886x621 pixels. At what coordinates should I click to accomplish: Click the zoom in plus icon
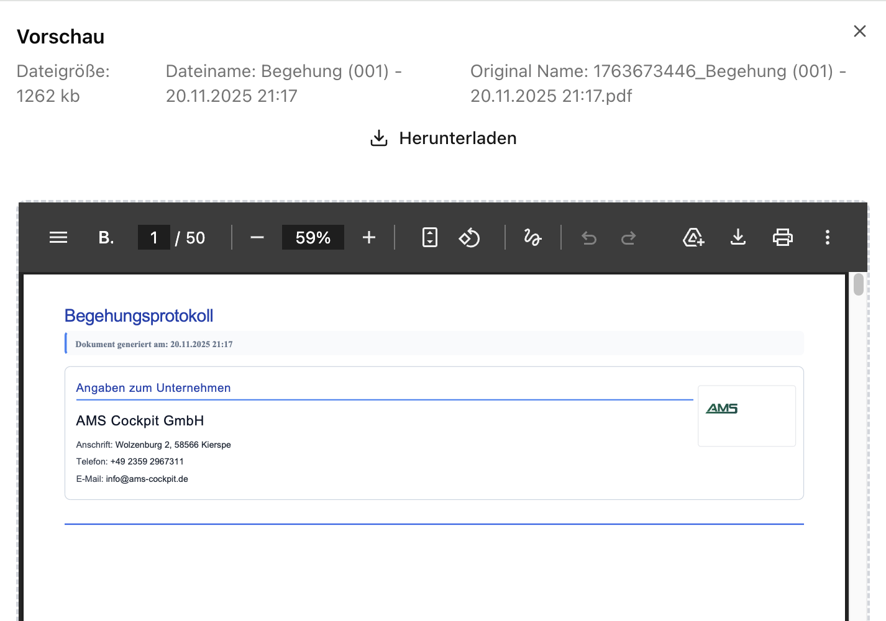(x=369, y=237)
